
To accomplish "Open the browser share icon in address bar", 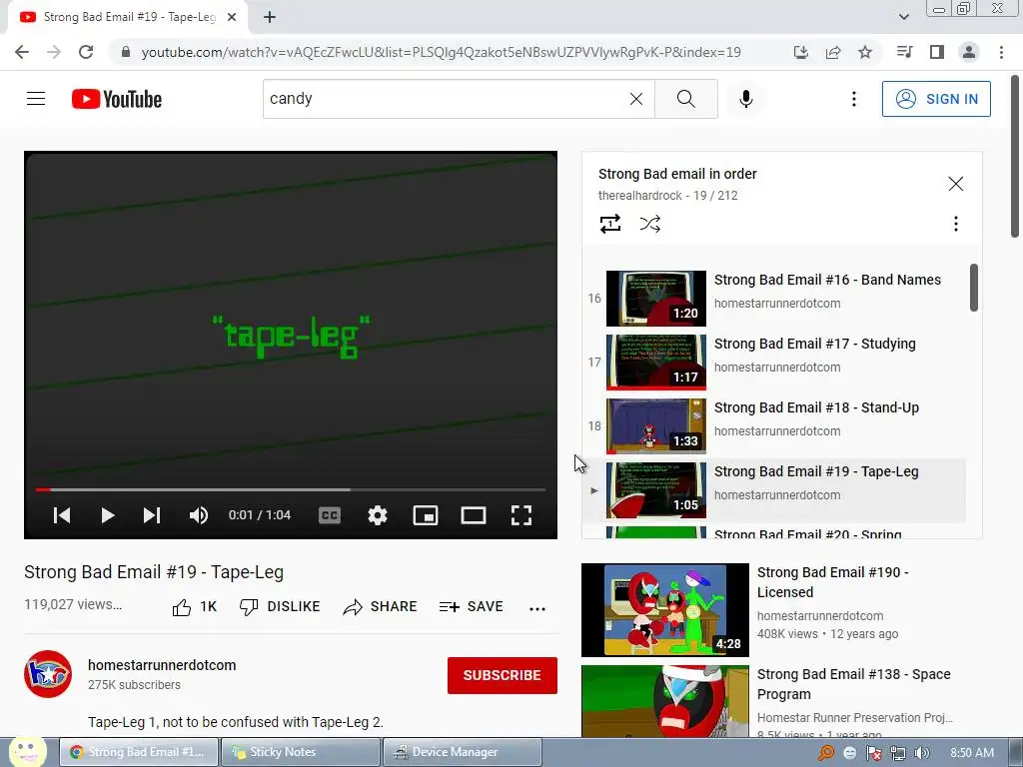I will (833, 52).
